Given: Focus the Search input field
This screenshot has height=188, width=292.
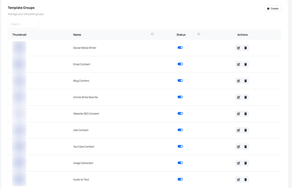Looking at the screenshot, I should click(x=23, y=24).
